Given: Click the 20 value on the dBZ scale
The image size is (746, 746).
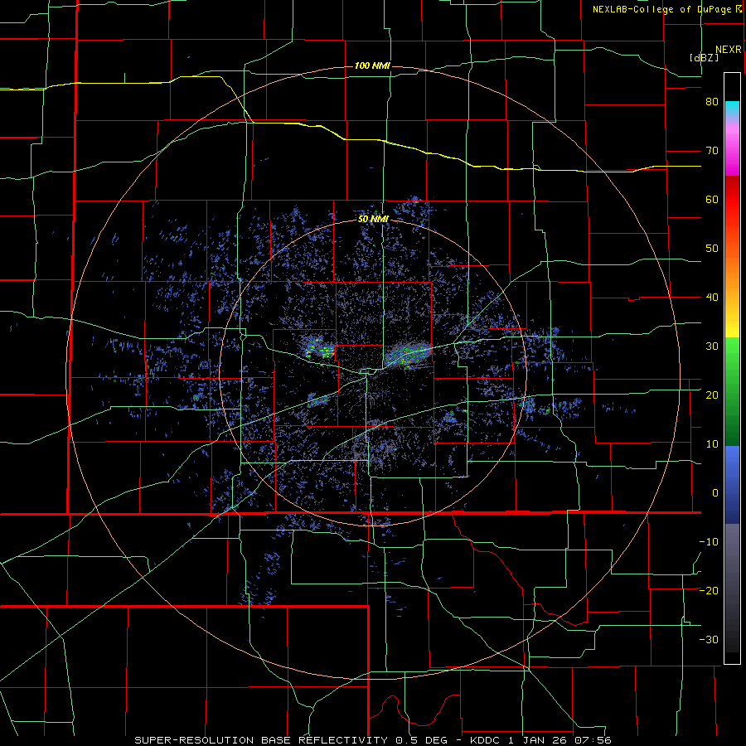Looking at the screenshot, I should tap(712, 395).
